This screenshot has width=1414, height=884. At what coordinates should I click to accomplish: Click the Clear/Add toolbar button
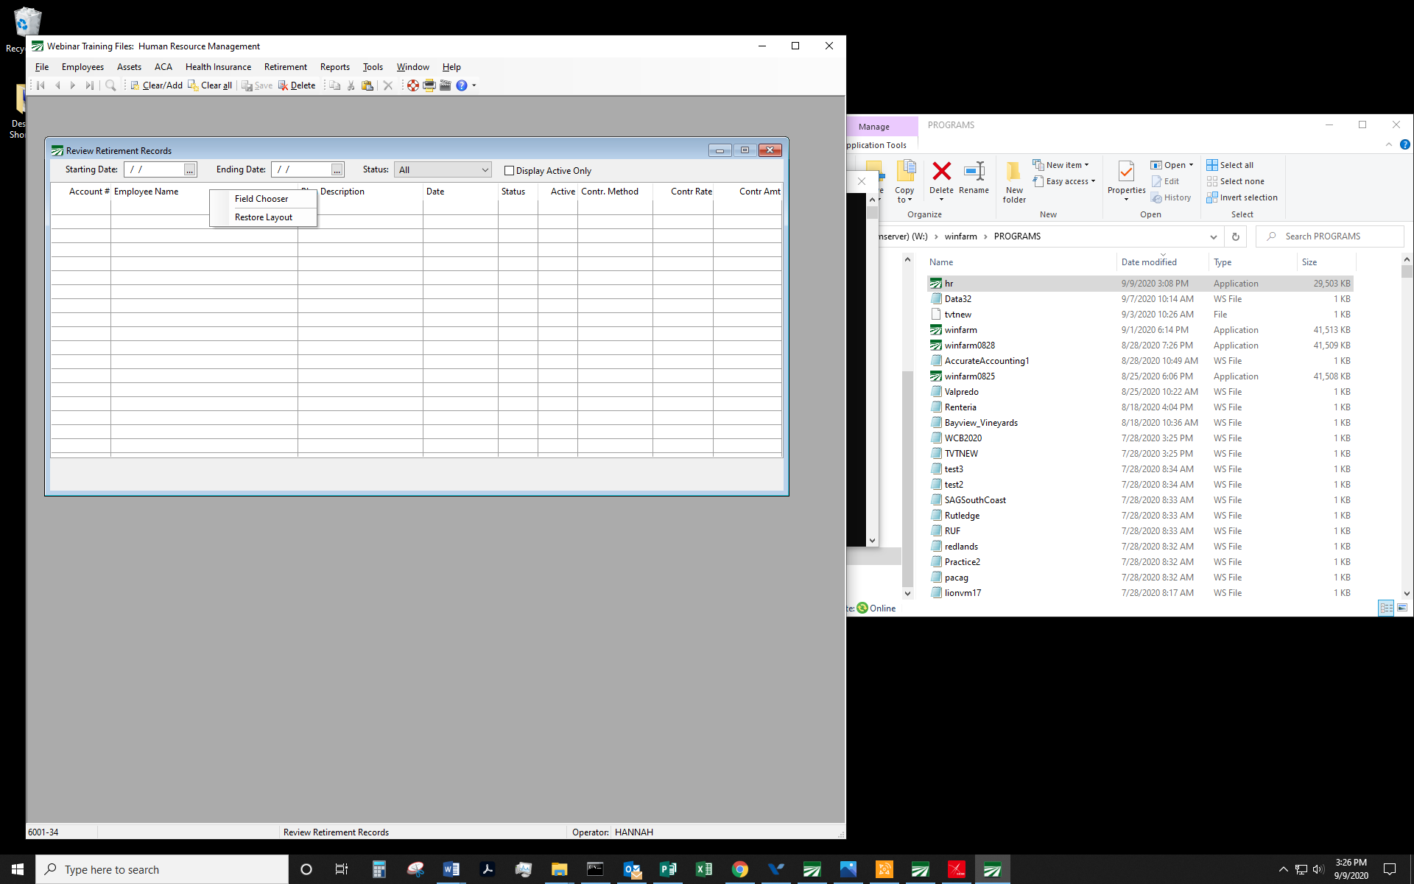point(156,85)
